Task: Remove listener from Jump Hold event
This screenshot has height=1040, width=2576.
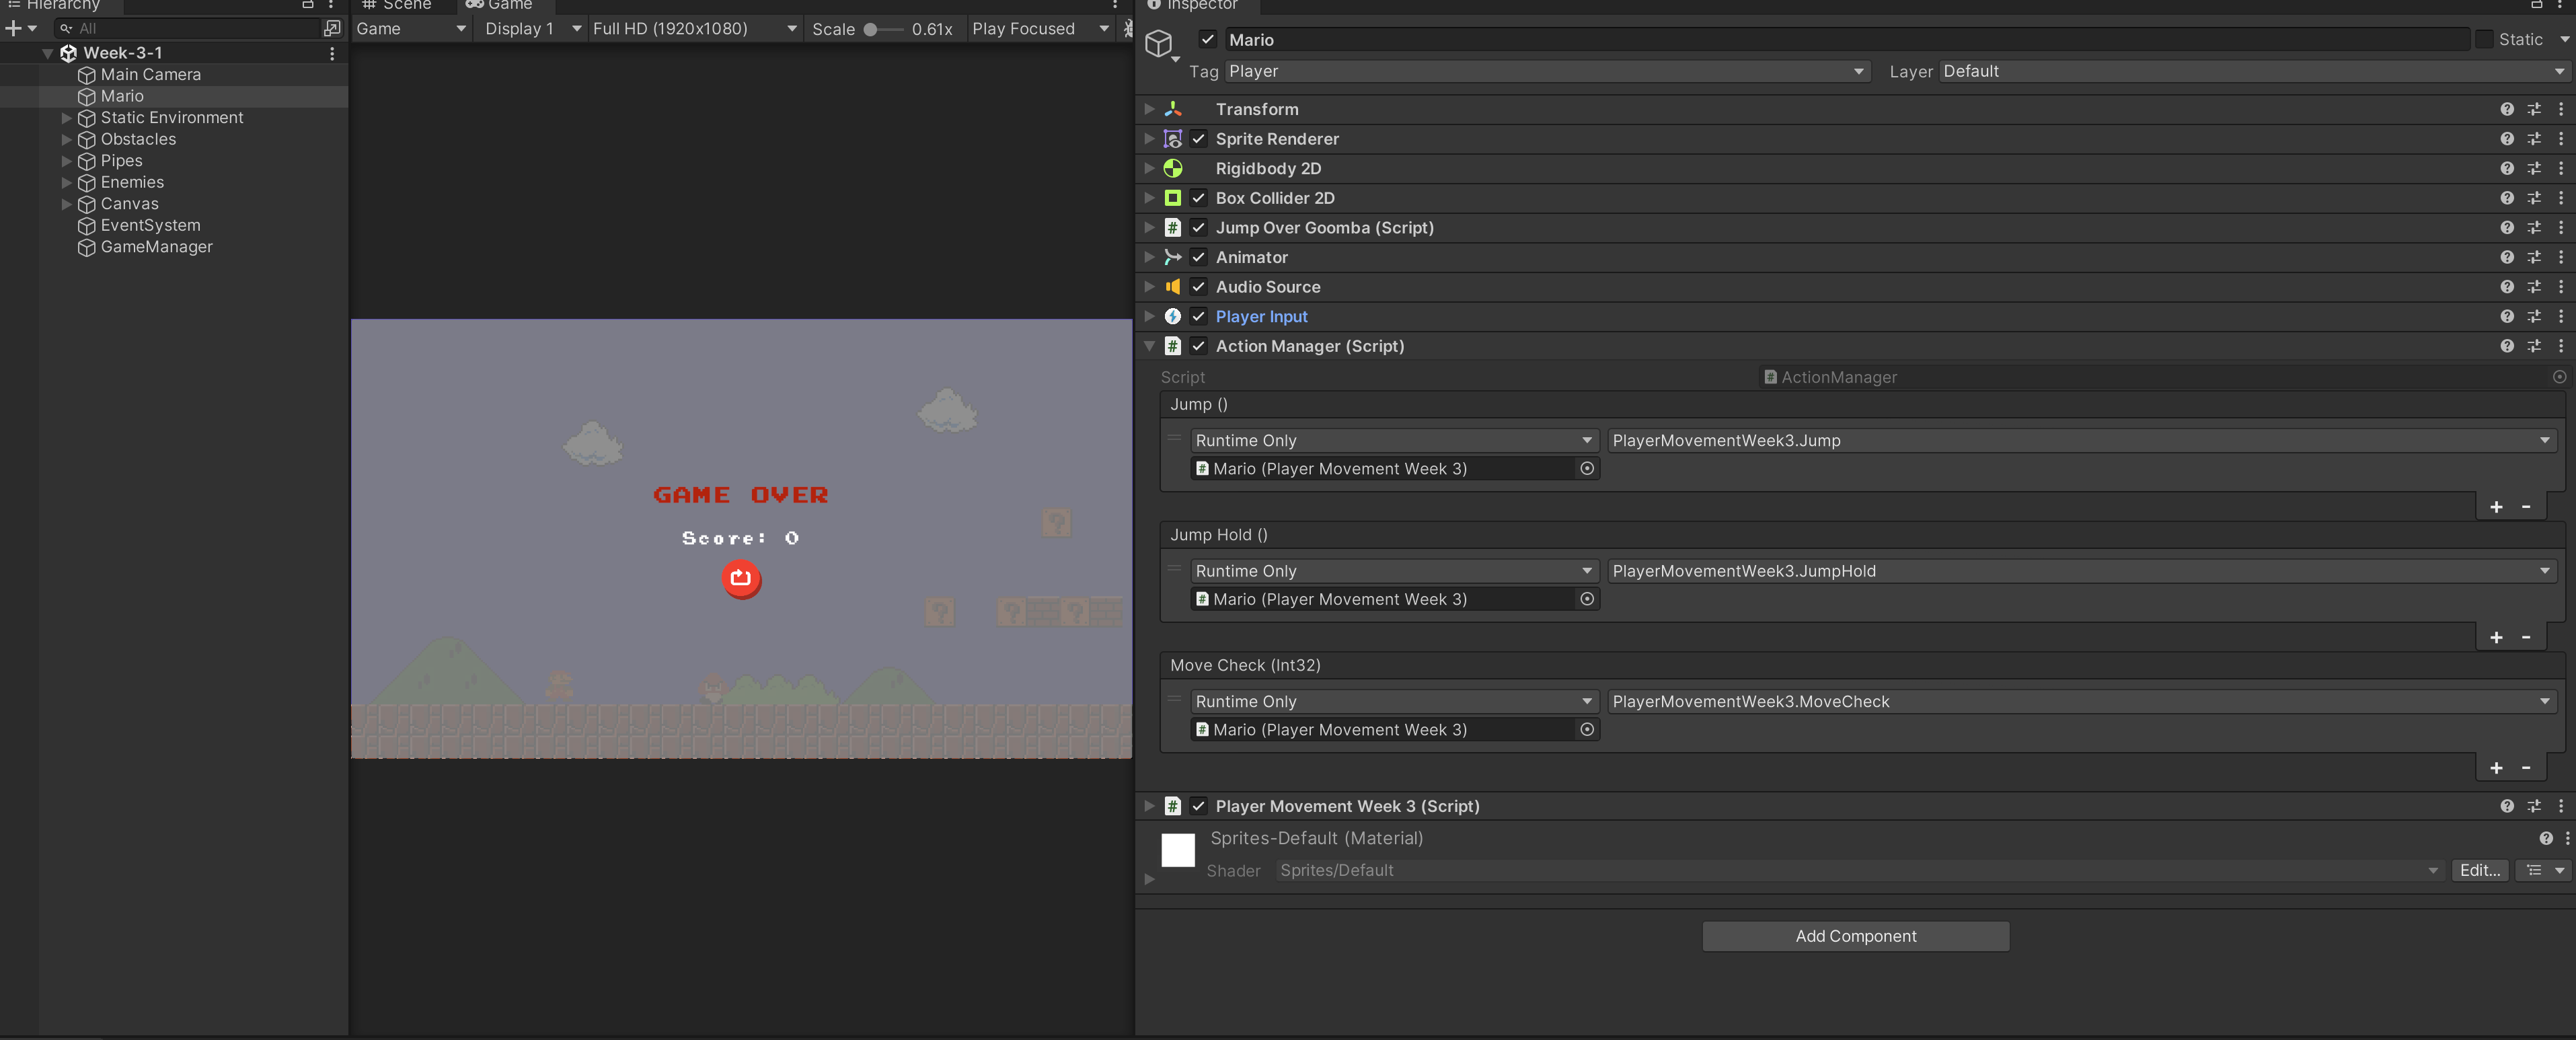Action: [x=2526, y=638]
